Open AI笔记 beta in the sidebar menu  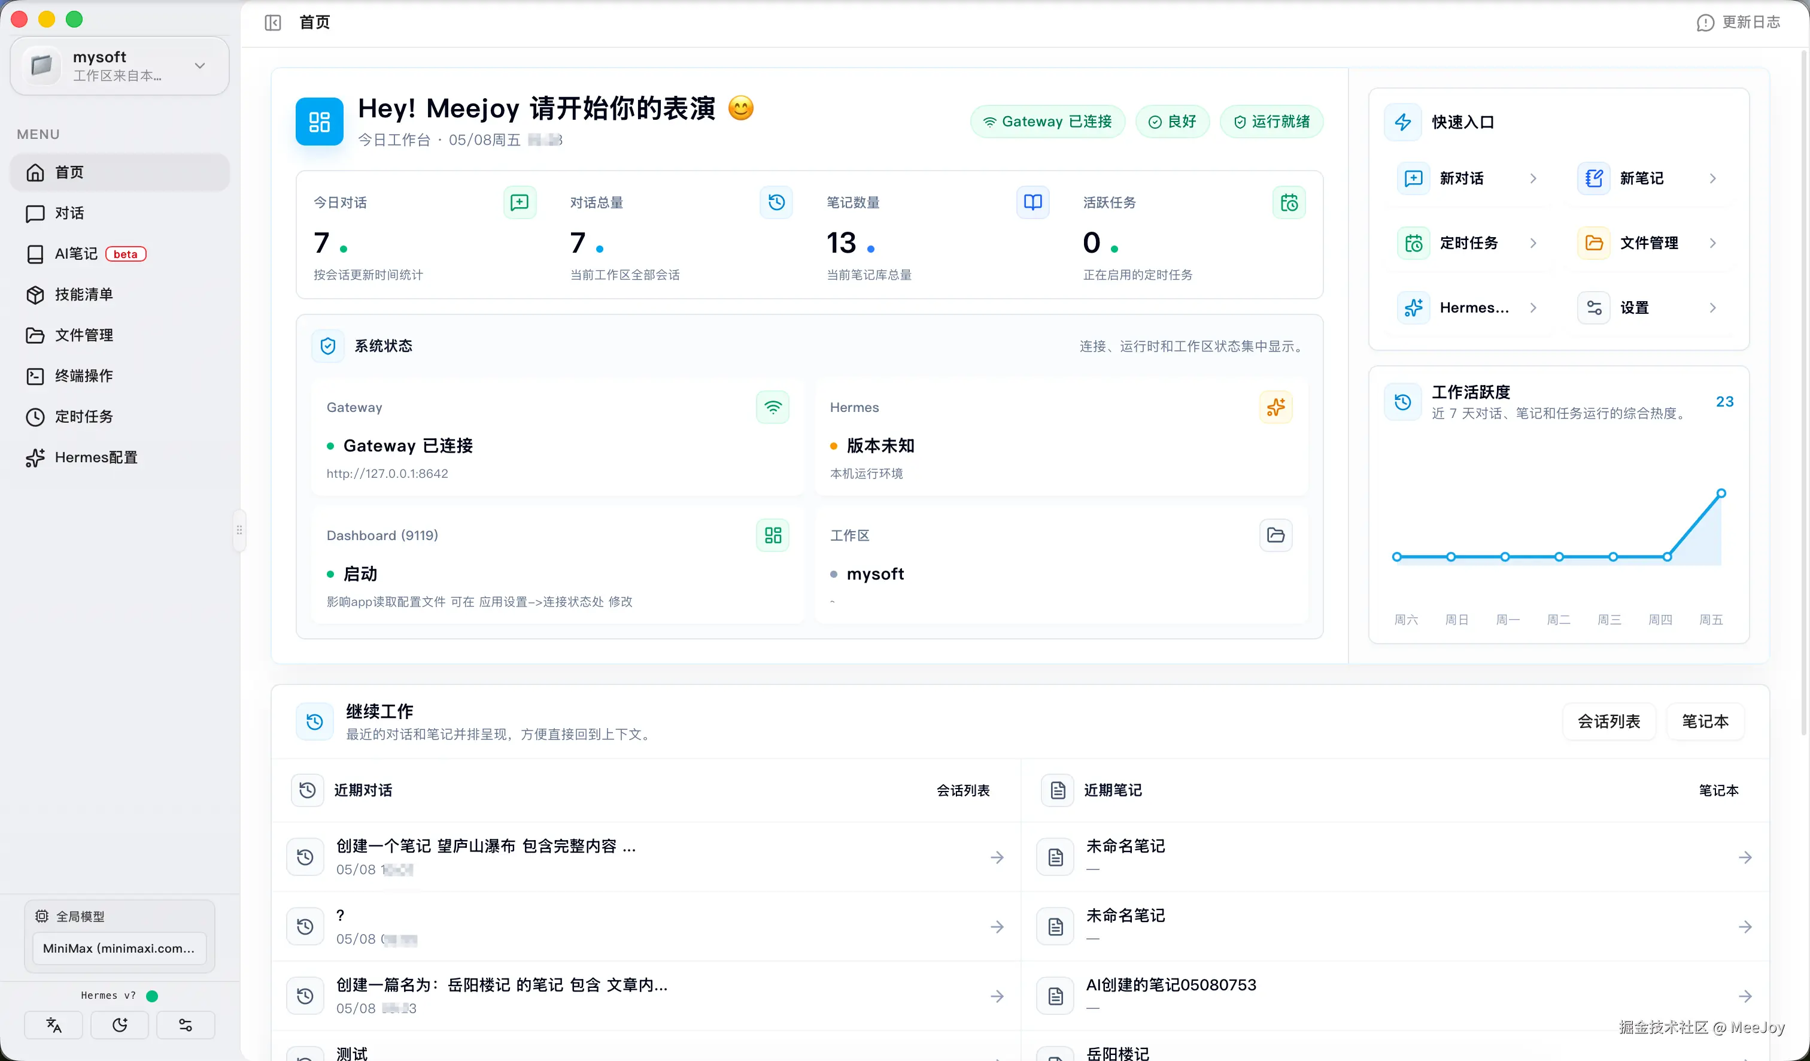tap(120, 254)
